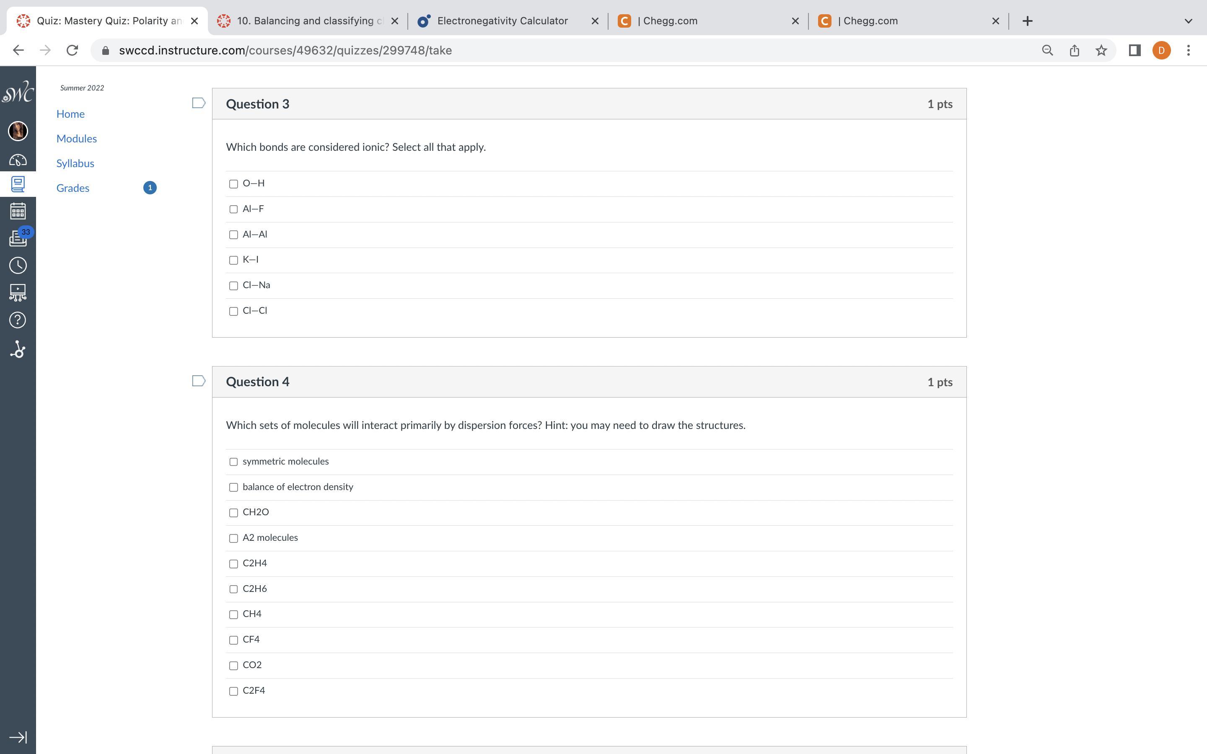Check the Al—F answer option
This screenshot has width=1207, height=754.
coord(233,209)
